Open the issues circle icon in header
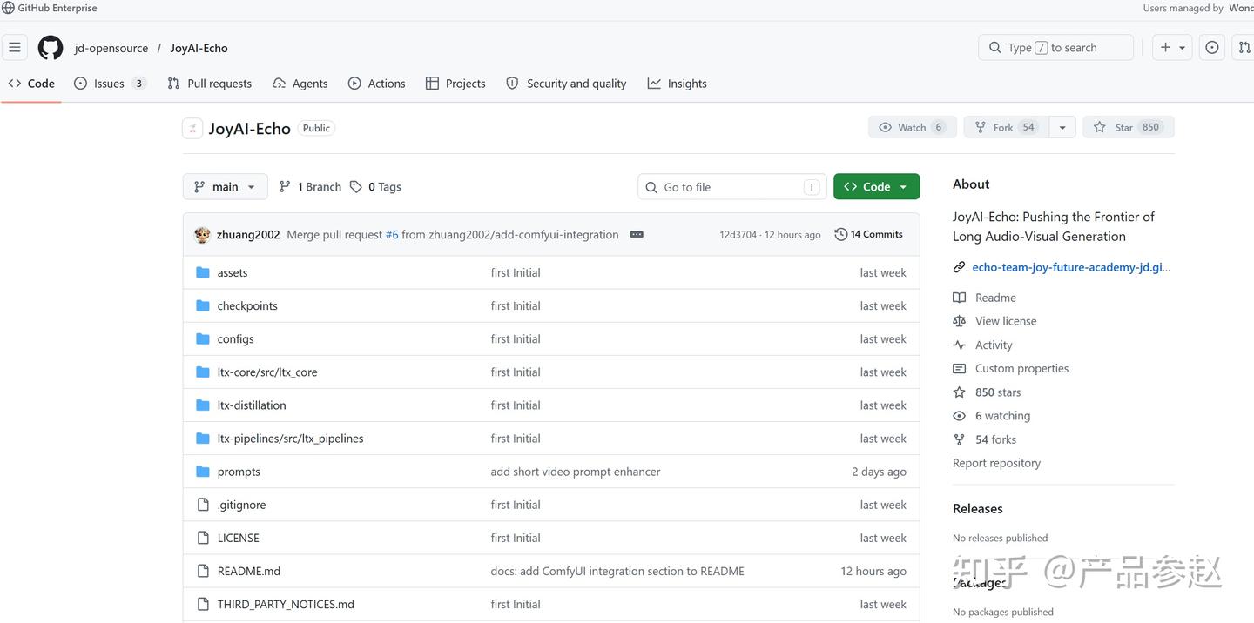Screen dimensions: 1254x623 tap(1212, 48)
